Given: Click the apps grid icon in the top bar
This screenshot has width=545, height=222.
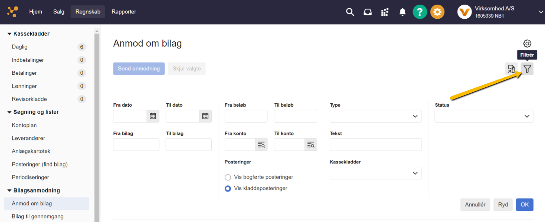Looking at the screenshot, I should 384,11.
